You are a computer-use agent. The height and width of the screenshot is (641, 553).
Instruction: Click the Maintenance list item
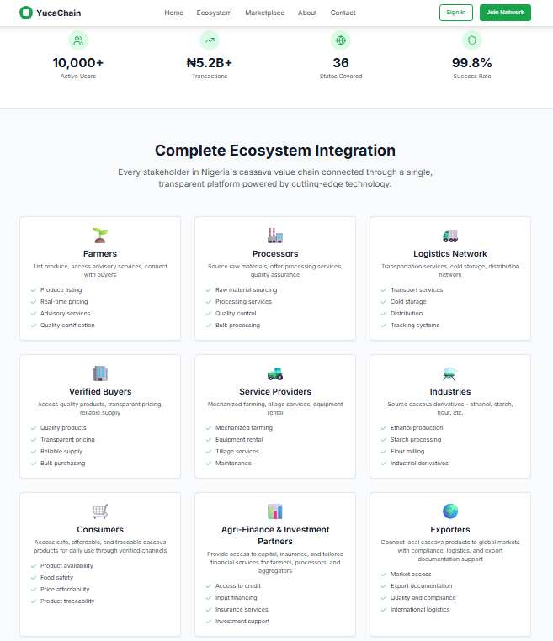pos(233,464)
